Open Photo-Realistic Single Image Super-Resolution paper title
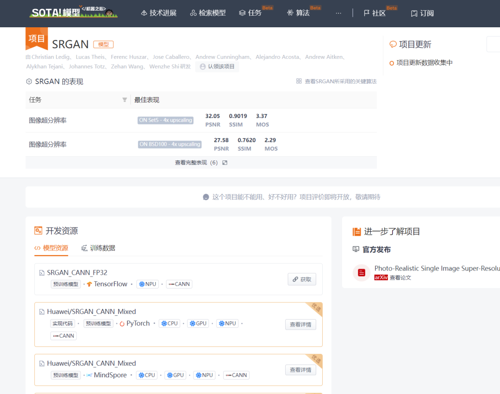 click(437, 269)
